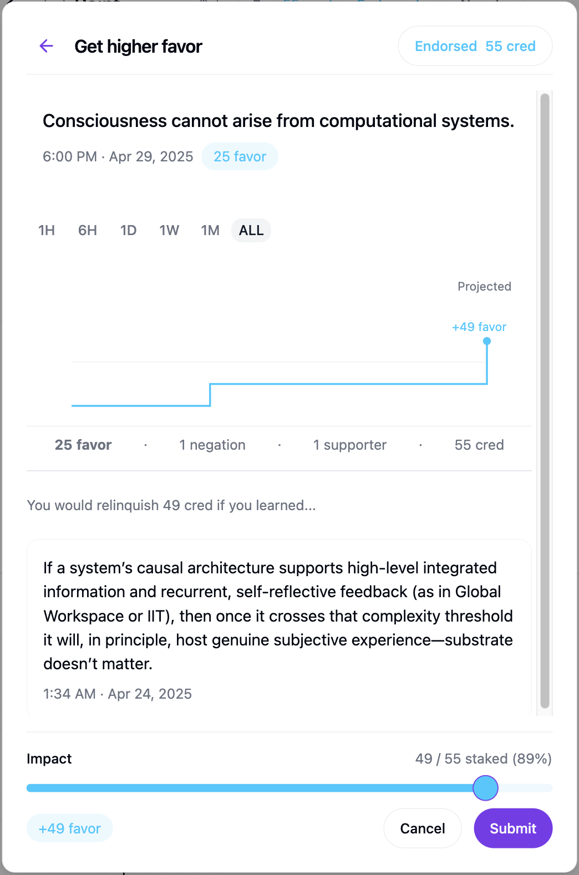Click the 55 cred stat
The image size is (579, 875).
479,445
